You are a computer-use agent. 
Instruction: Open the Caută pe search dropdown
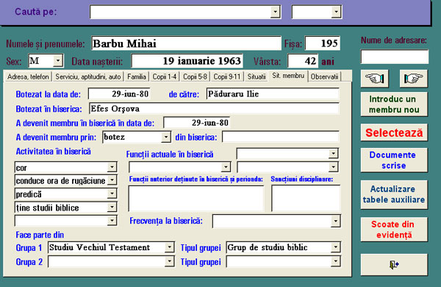(275, 12)
